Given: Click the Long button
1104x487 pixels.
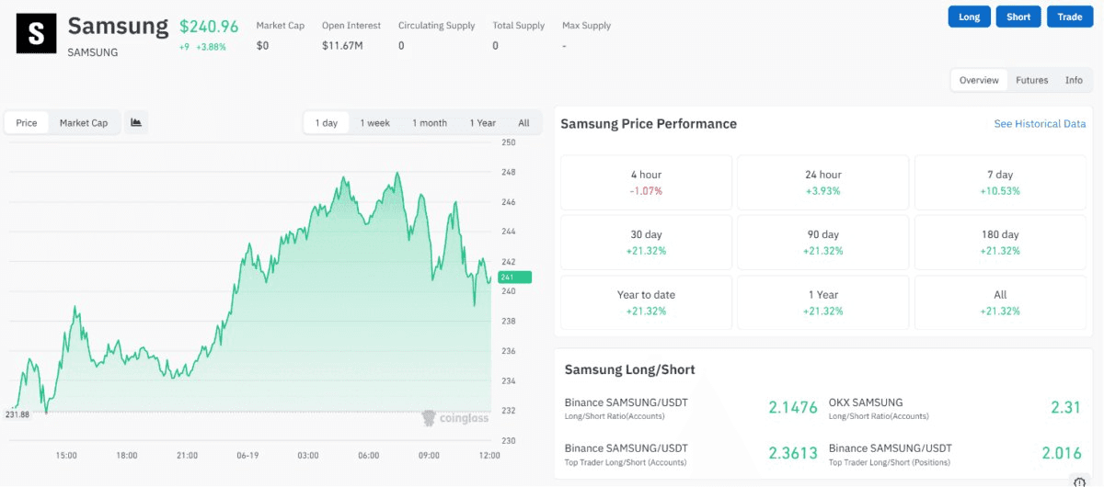Looking at the screenshot, I should [x=970, y=17].
